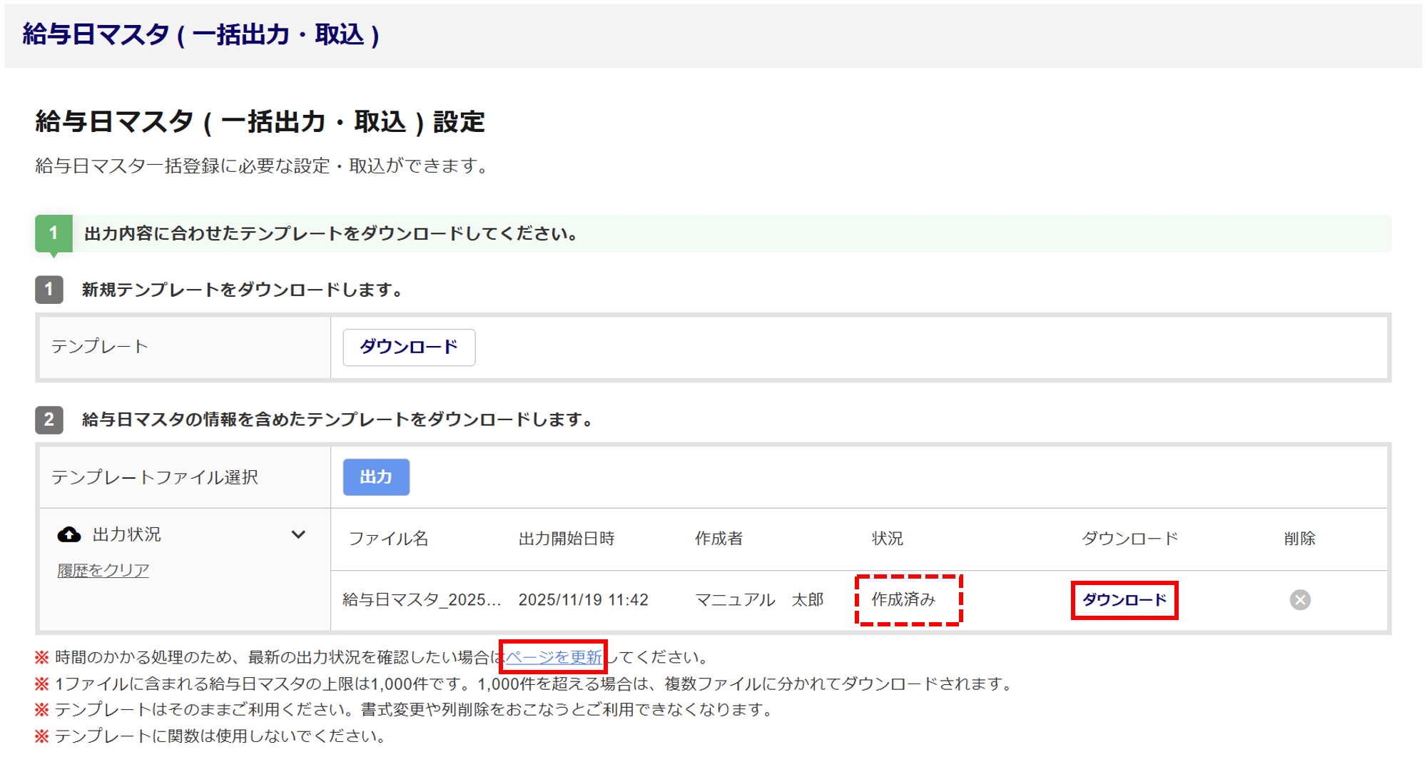
Task: Click the cloud icon beside 出力状況
Action: 69,534
